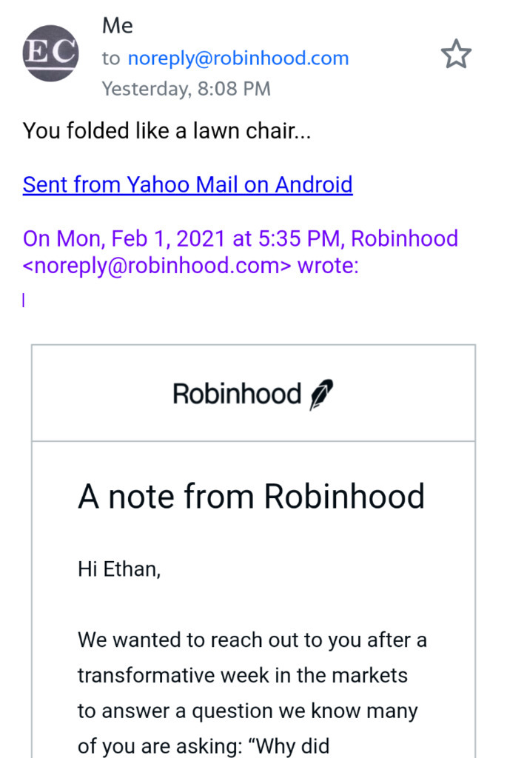This screenshot has width=507, height=758.
Task: Click "Robinhood" in the purple quoted header
Action: tap(404, 238)
